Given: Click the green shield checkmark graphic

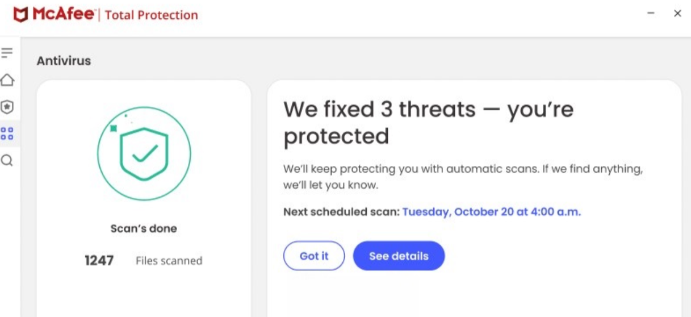Looking at the screenshot, I should click(x=144, y=153).
